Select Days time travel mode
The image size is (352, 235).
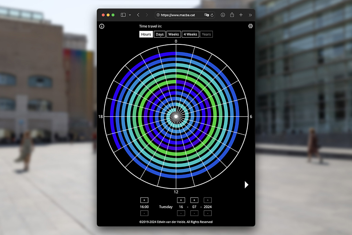159,34
